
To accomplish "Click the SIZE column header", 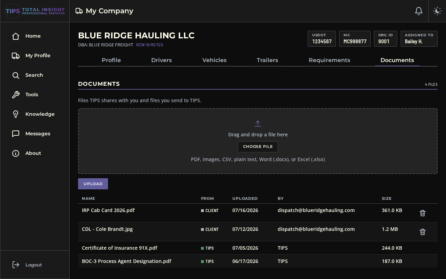I will click(387, 198).
